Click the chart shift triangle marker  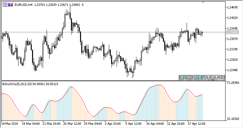pyautogui.click(x=203, y=3)
